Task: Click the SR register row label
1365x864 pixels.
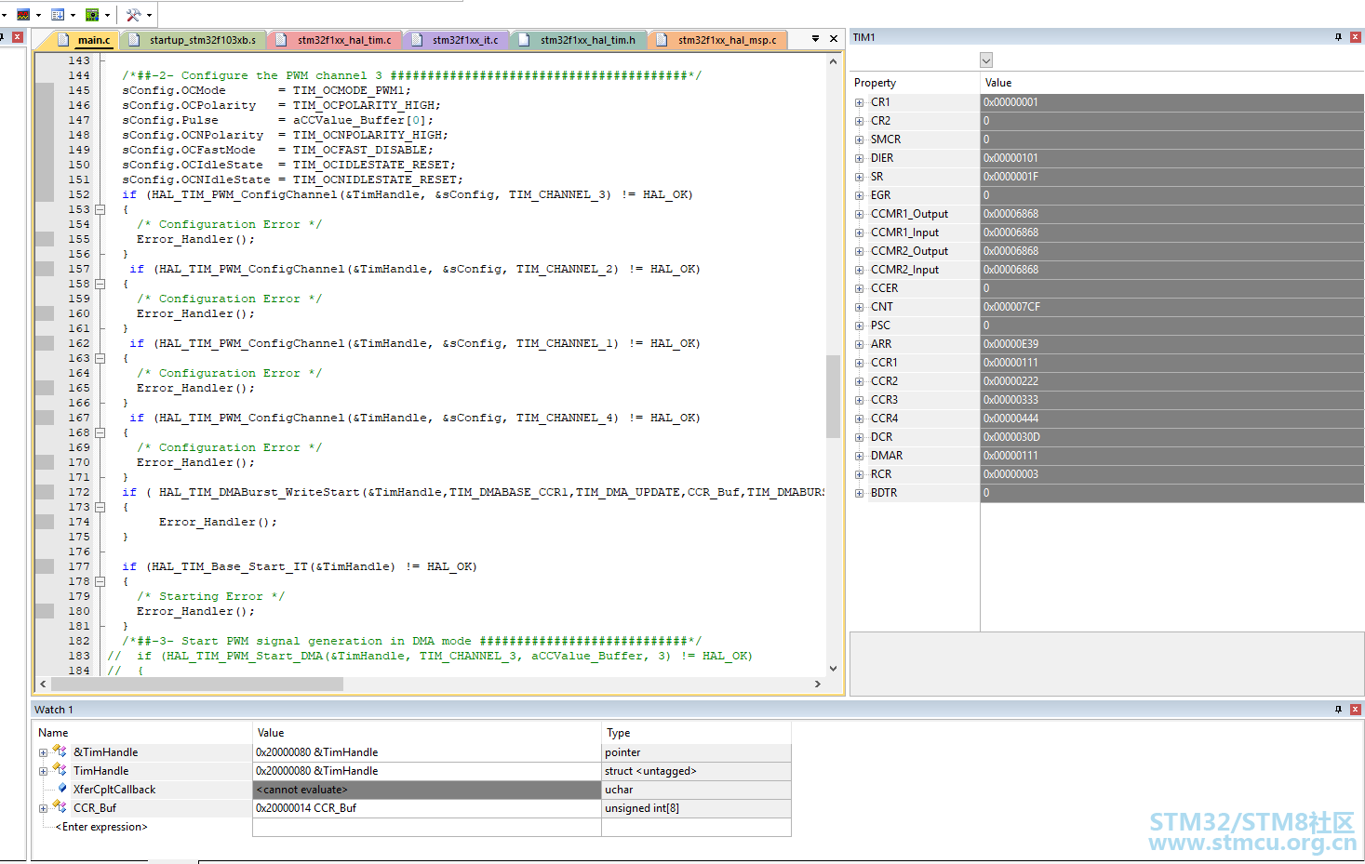Action: [877, 177]
